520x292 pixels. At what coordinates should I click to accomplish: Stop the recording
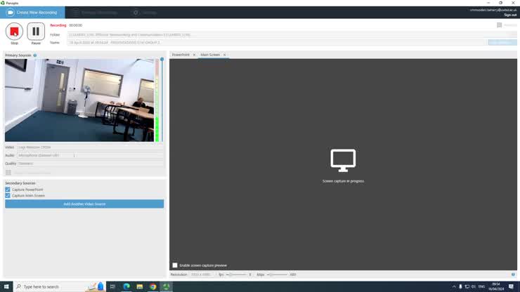(x=14, y=32)
